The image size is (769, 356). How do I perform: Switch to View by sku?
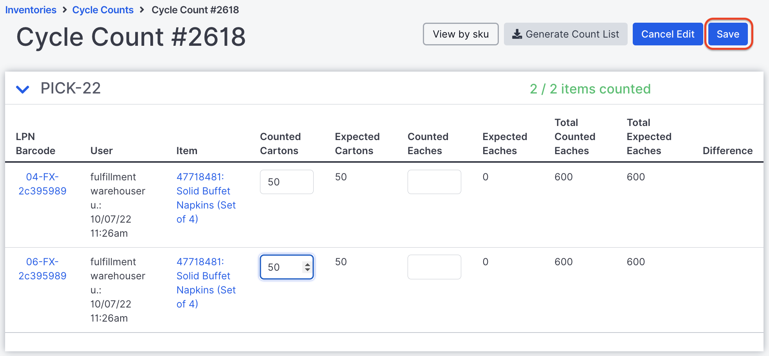click(x=460, y=34)
